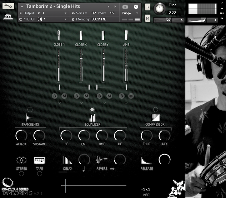Expand the CLOSE 1 channel chevron
226x198 pixels.
coord(59,103)
